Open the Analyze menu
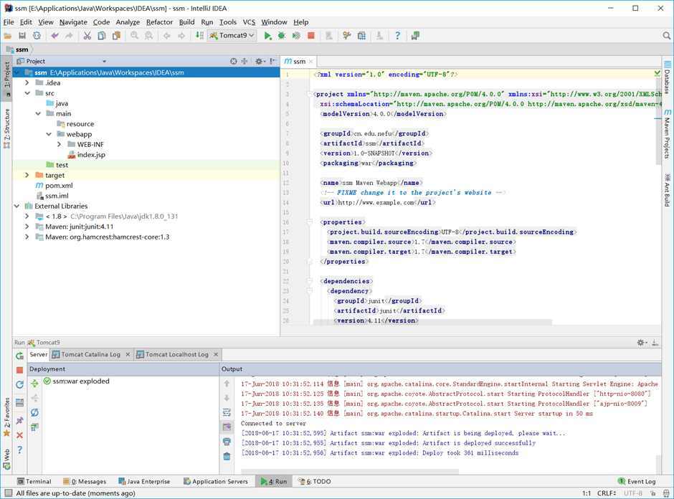674x499 pixels. (128, 22)
